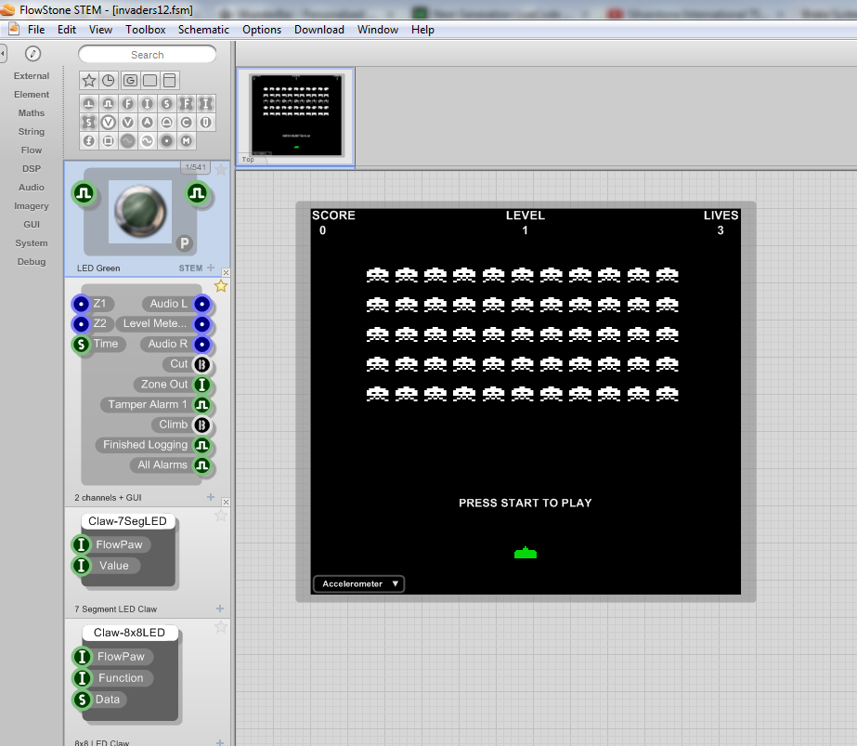Viewport: 857px width, 746px height.
Task: Toggle the light sine wave filter
Action: point(147,141)
